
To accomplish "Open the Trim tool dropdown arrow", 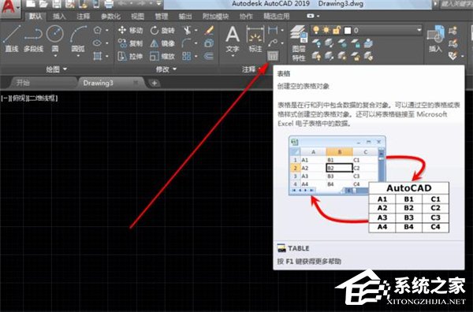I will click(x=196, y=30).
